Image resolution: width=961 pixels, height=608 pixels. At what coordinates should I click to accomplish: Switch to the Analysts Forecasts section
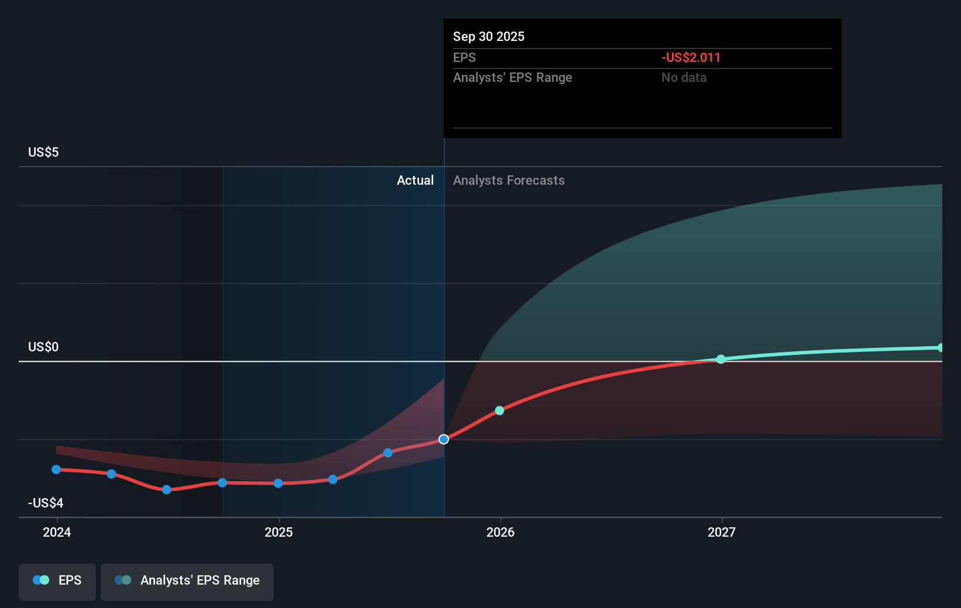[x=509, y=180]
